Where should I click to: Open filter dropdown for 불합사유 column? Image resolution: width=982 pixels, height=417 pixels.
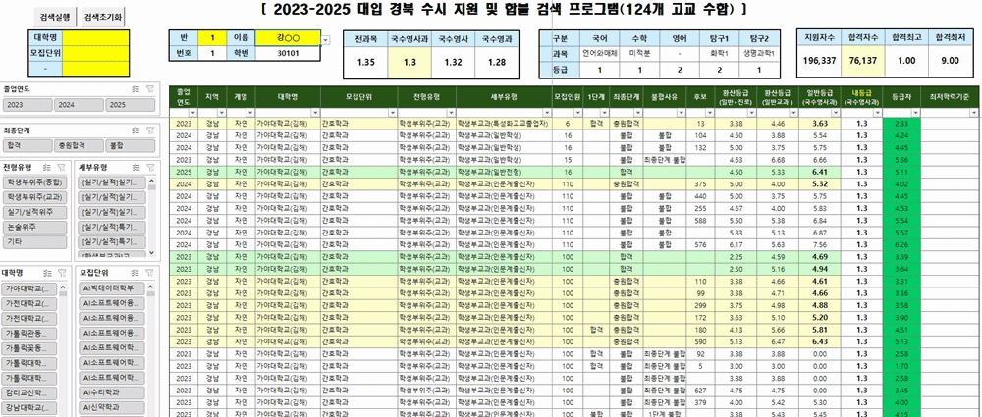682,113
